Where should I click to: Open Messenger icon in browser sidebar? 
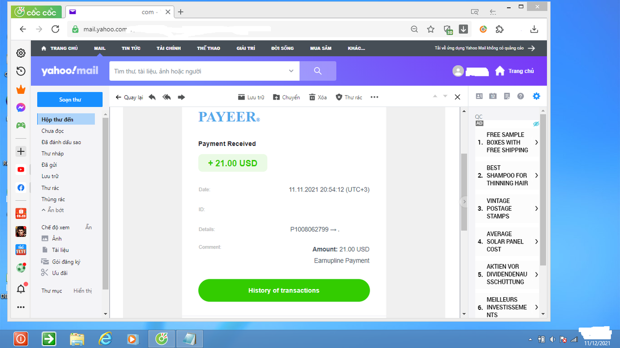21,108
